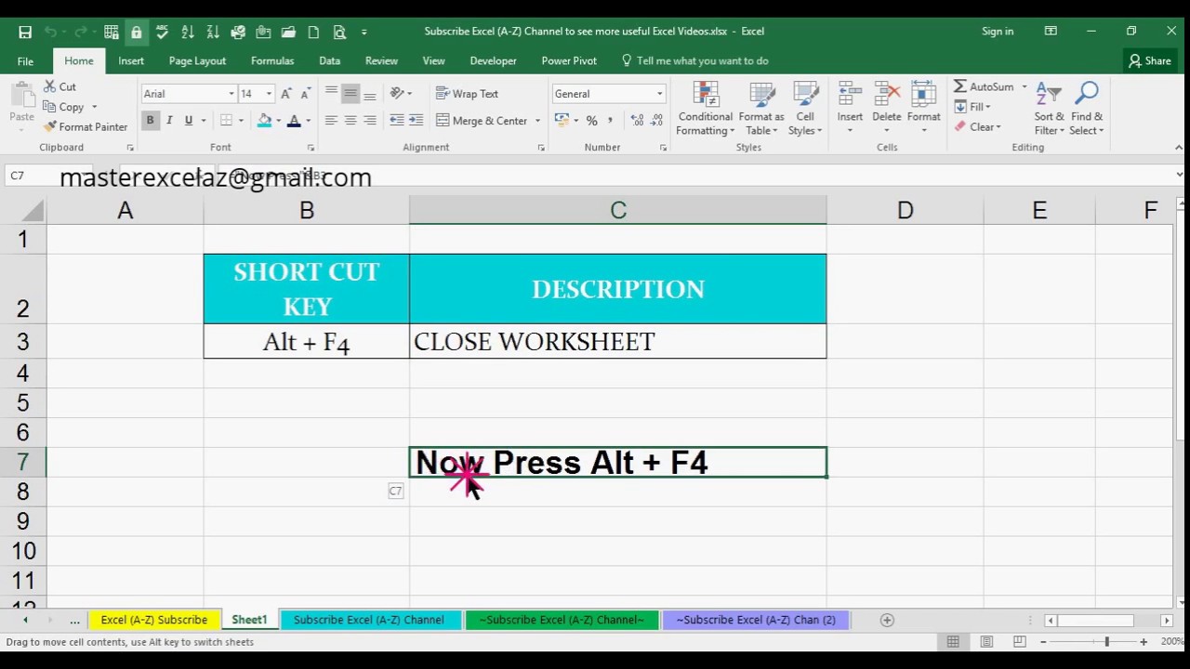
Task: Add a new sheet with the plus icon
Action: 887,620
